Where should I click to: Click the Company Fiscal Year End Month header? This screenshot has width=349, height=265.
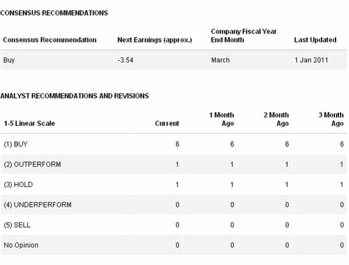click(244, 35)
